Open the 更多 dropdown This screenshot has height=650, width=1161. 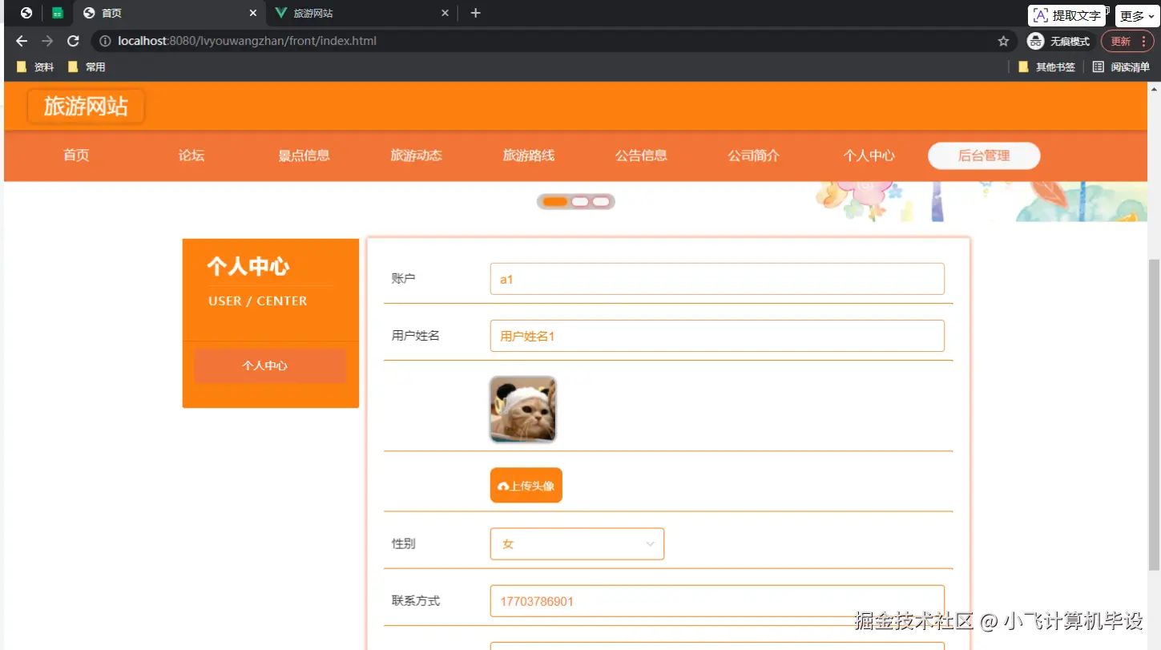(1137, 16)
